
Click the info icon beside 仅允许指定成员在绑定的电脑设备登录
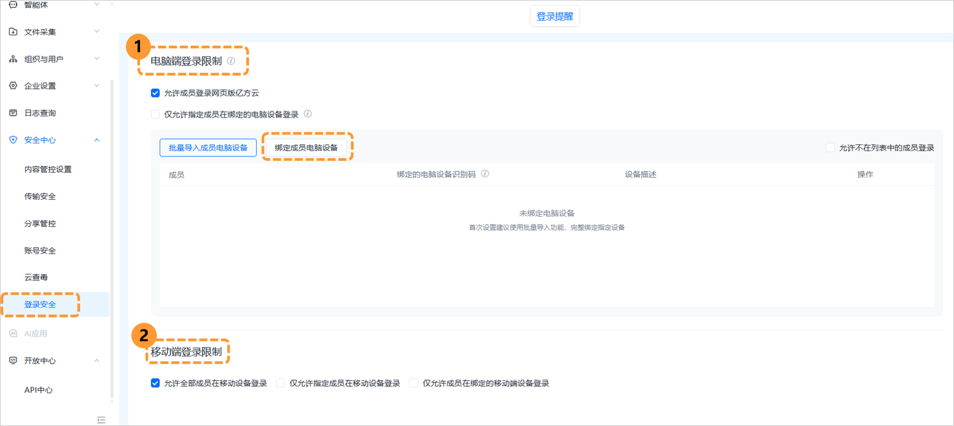point(308,114)
